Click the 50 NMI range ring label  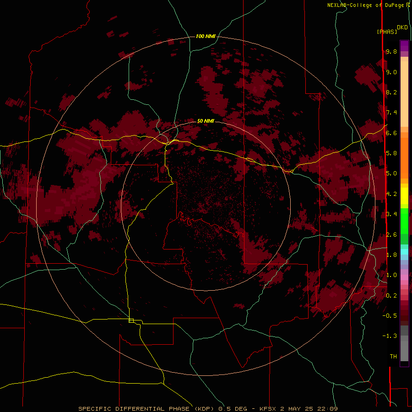tap(206, 121)
